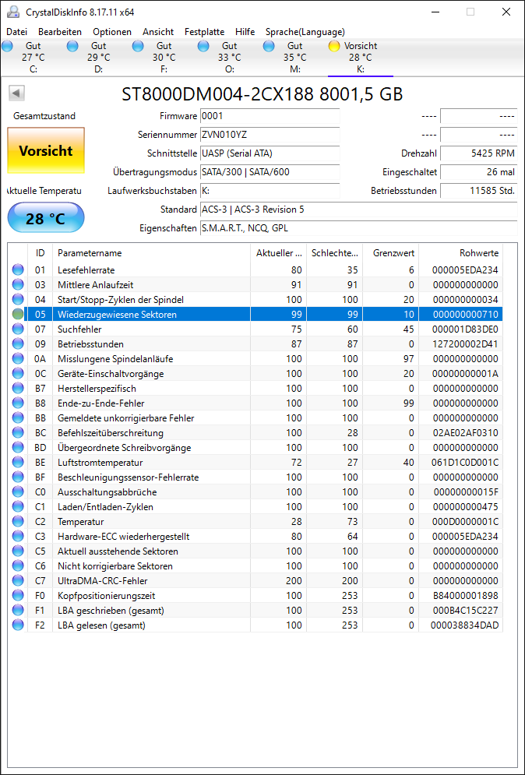
Task: Open the Datei menu
Action: (17, 32)
